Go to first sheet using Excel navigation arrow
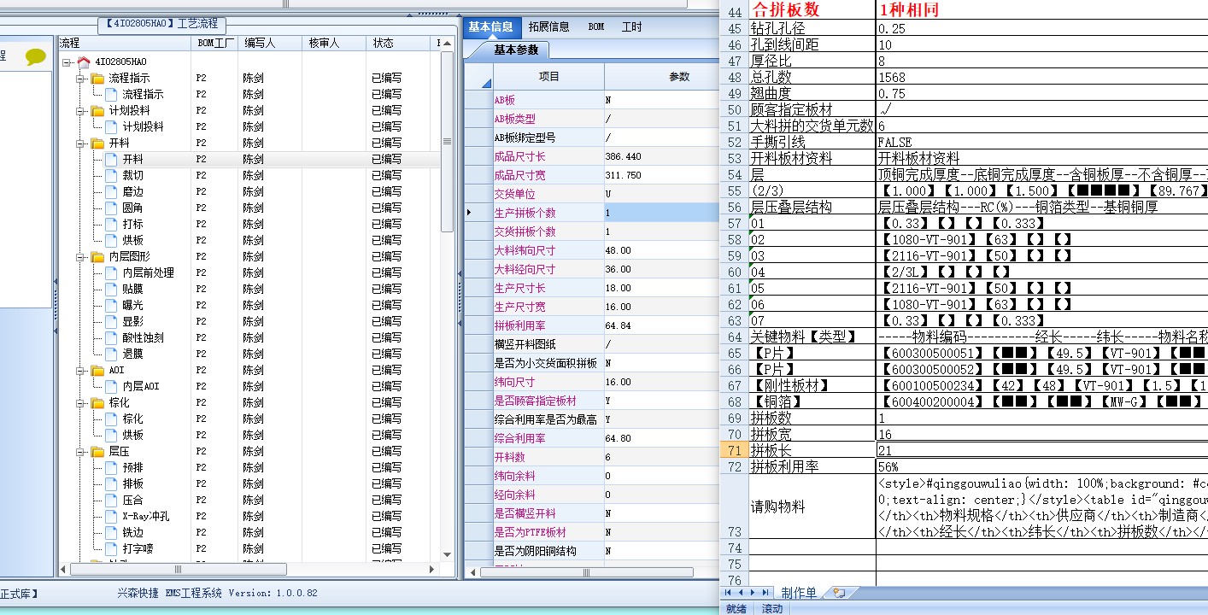 click(x=729, y=592)
